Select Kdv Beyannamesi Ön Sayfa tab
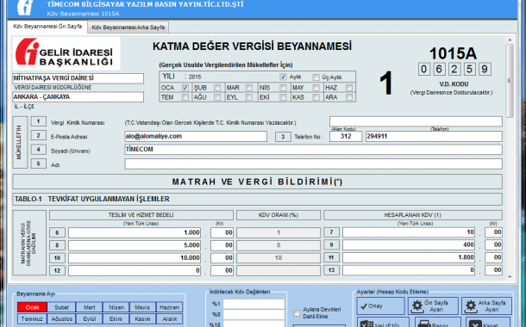 (47, 26)
